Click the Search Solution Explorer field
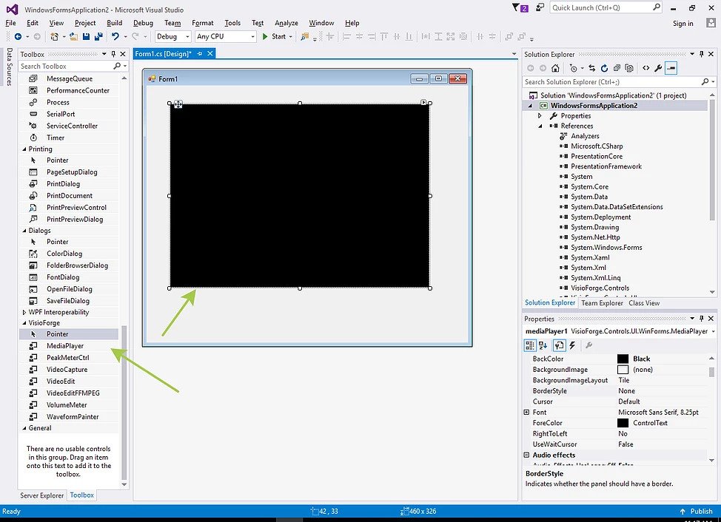Viewport: 721px width, 522px height. [611, 82]
